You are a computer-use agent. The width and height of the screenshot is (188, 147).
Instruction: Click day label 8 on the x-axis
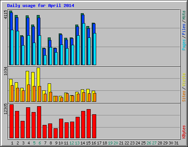[51, 143]
